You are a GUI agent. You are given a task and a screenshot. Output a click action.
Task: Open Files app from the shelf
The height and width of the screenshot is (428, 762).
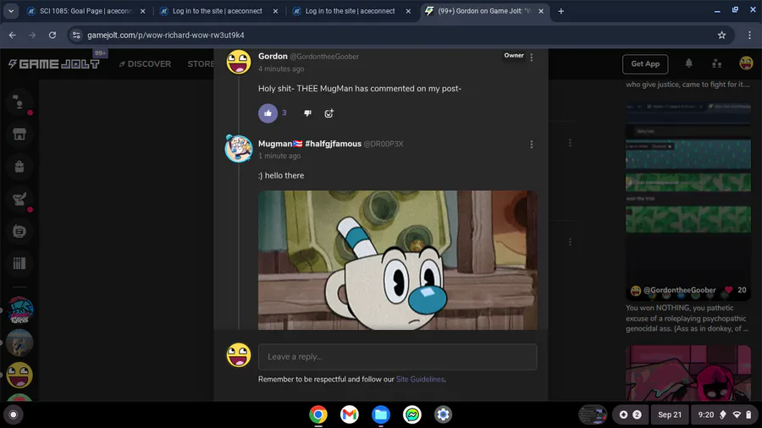point(380,415)
